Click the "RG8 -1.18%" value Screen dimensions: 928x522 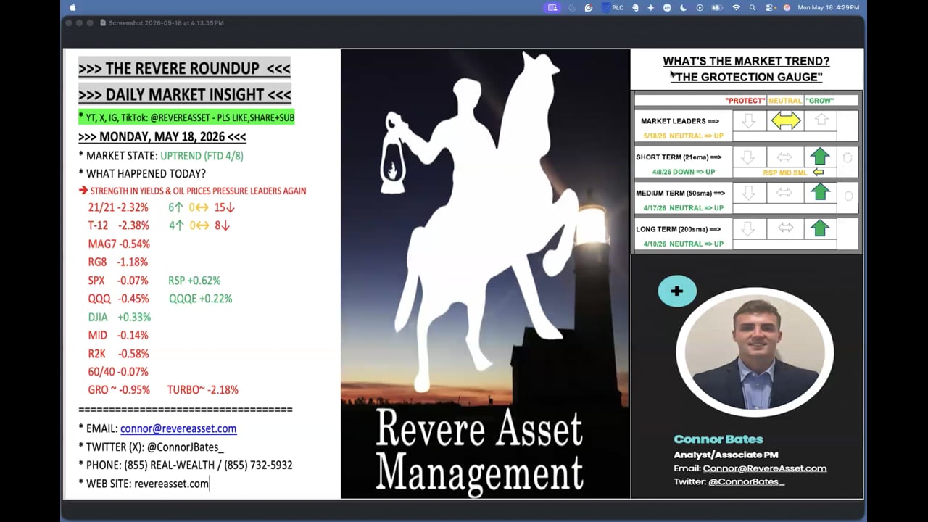pyautogui.click(x=117, y=262)
